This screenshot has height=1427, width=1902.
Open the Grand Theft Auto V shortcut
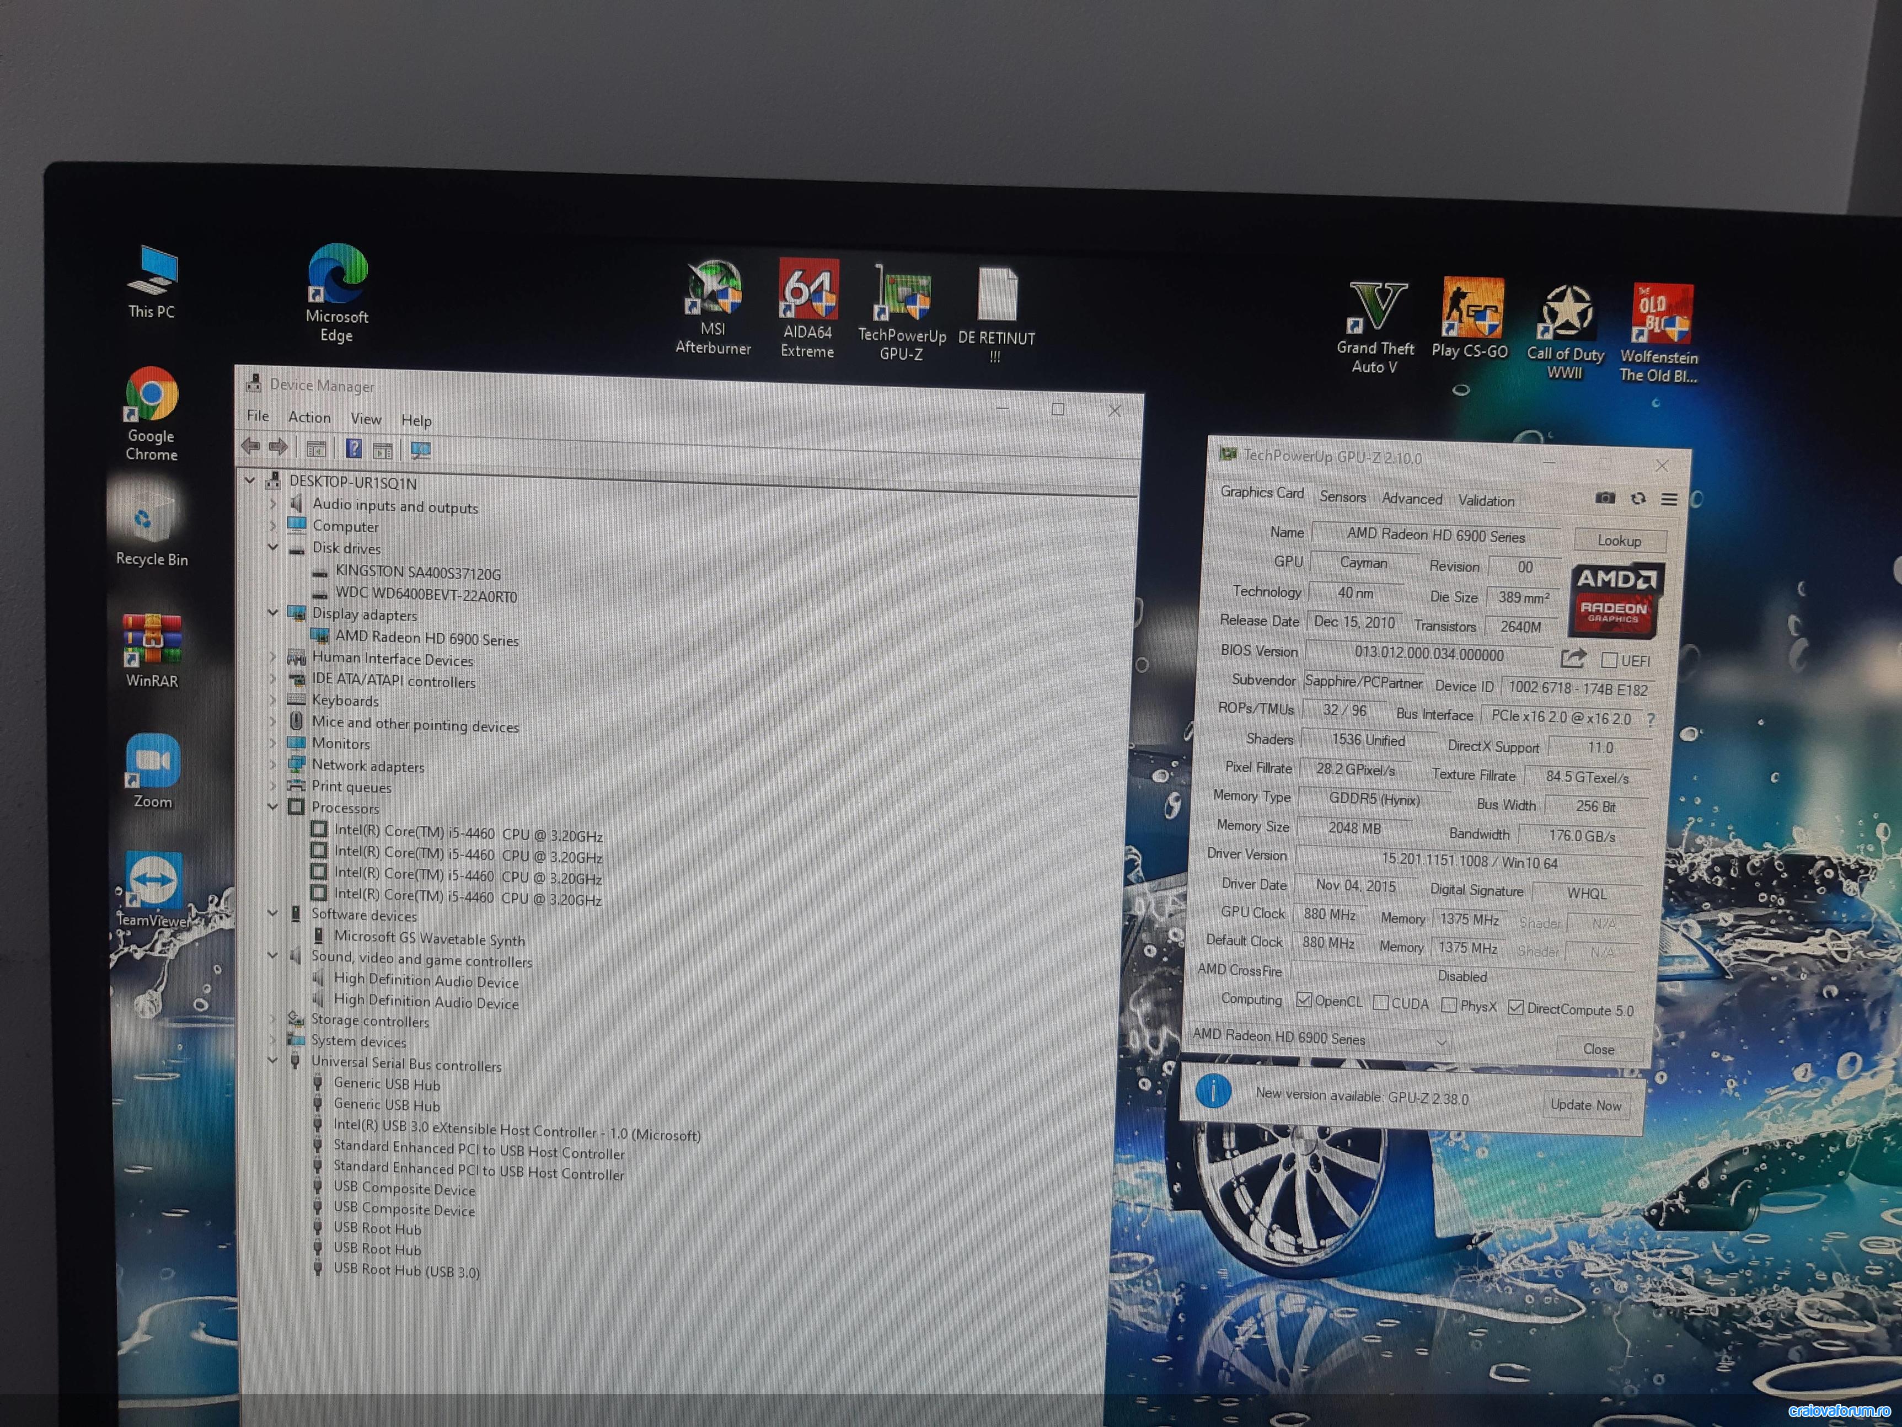pyautogui.click(x=1375, y=328)
